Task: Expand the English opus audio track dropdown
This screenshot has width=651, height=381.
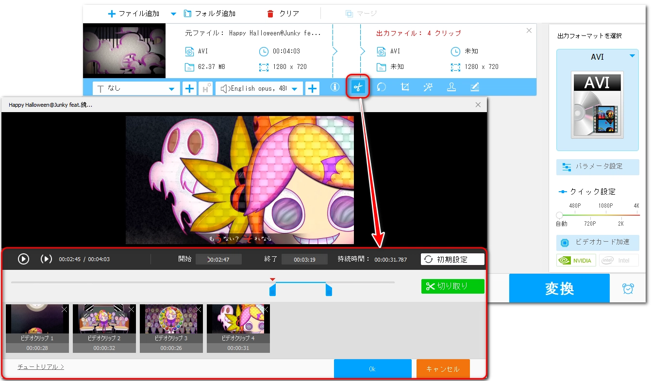Action: (295, 89)
